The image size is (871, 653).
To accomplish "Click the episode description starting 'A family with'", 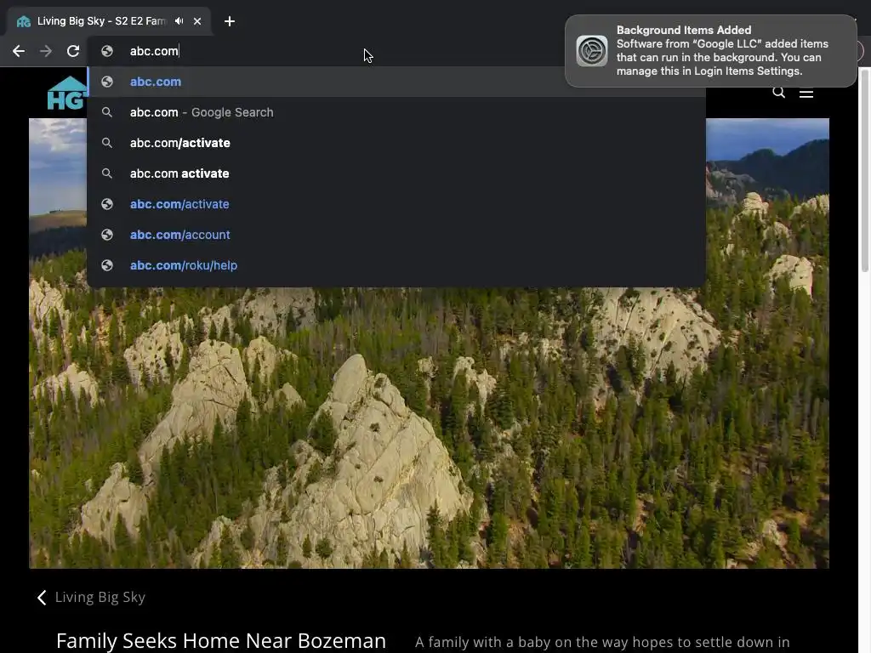I will (x=602, y=642).
